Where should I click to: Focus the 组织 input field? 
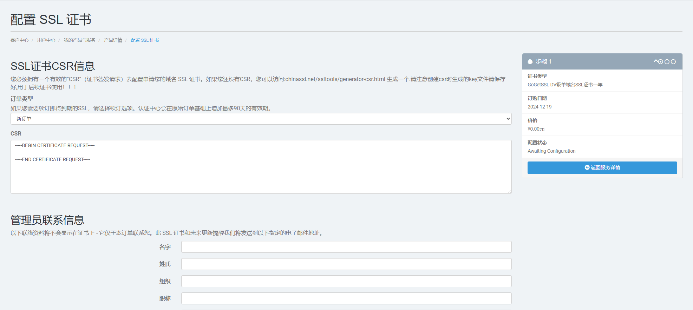[346, 281]
